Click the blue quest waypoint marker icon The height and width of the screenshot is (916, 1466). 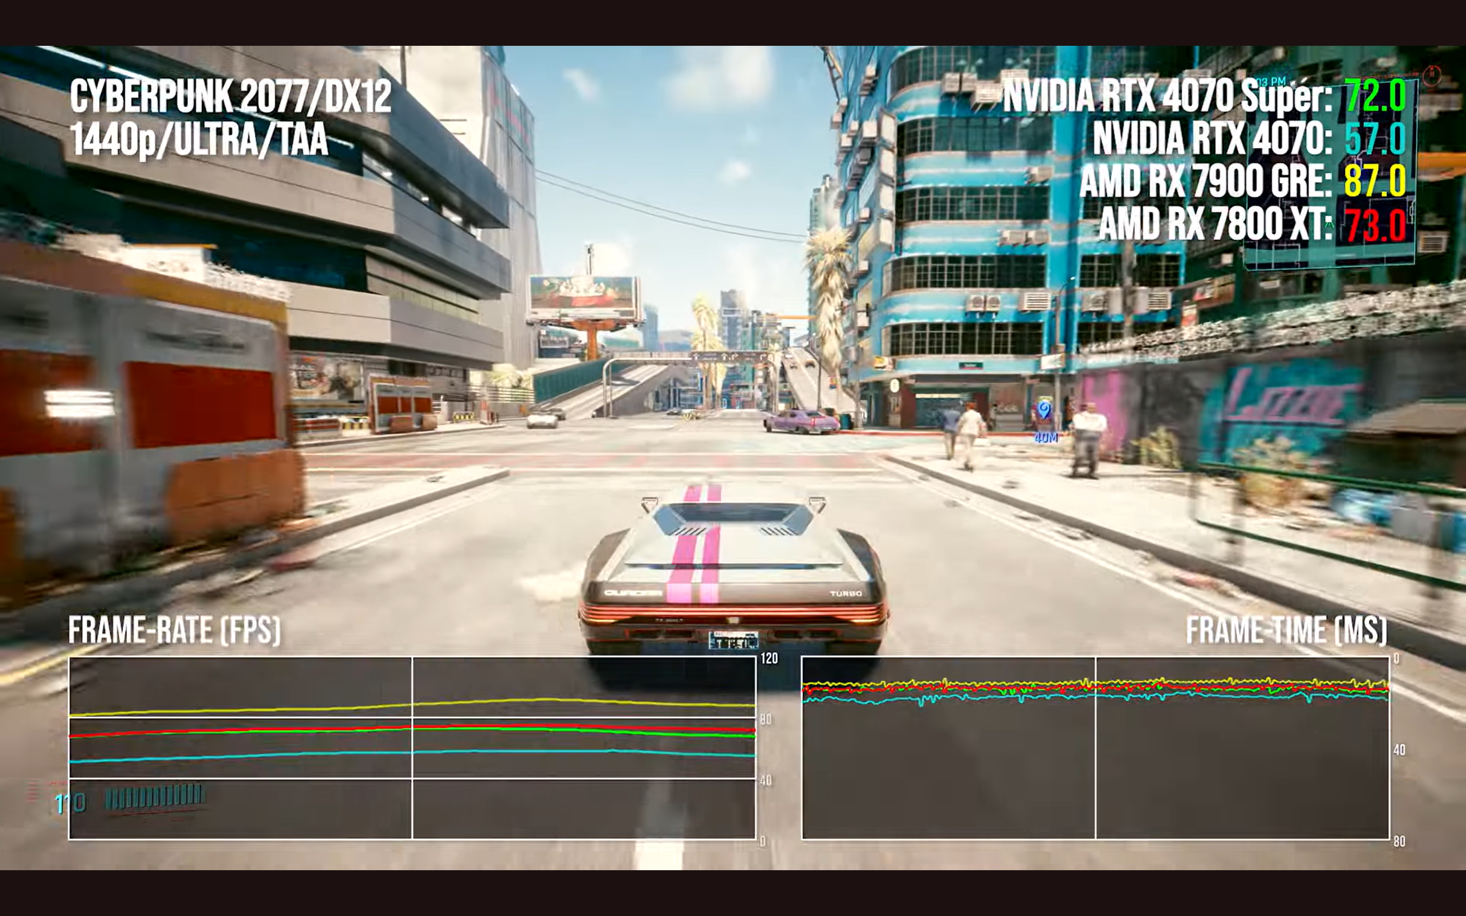point(1044,410)
